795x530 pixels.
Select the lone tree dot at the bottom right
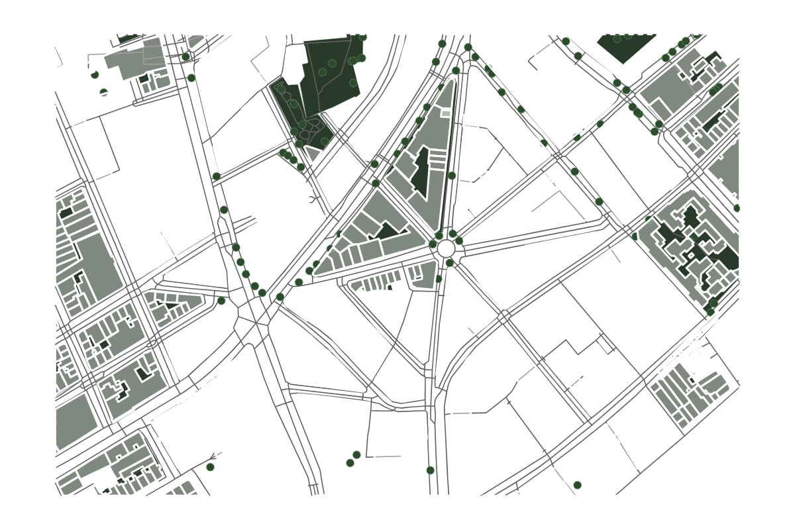tap(577, 485)
